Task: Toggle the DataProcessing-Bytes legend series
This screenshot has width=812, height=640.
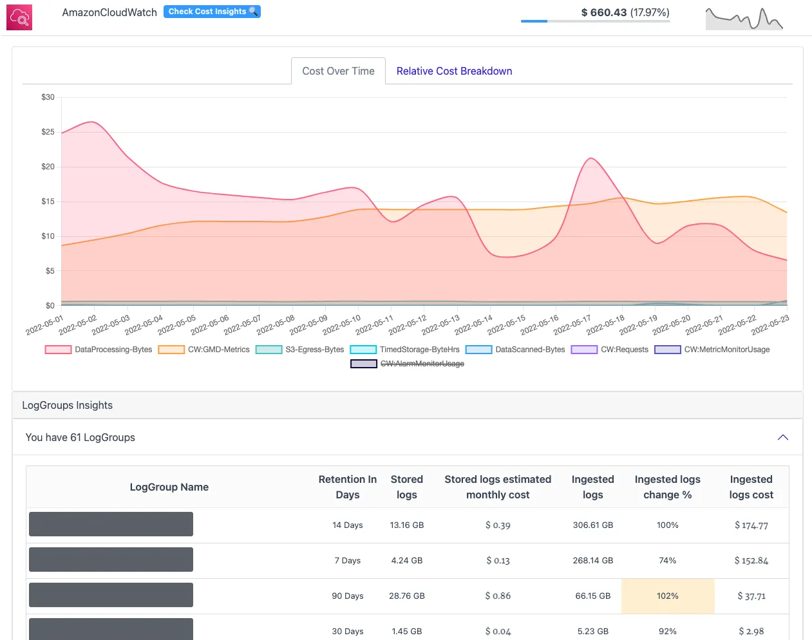Action: tap(99, 350)
